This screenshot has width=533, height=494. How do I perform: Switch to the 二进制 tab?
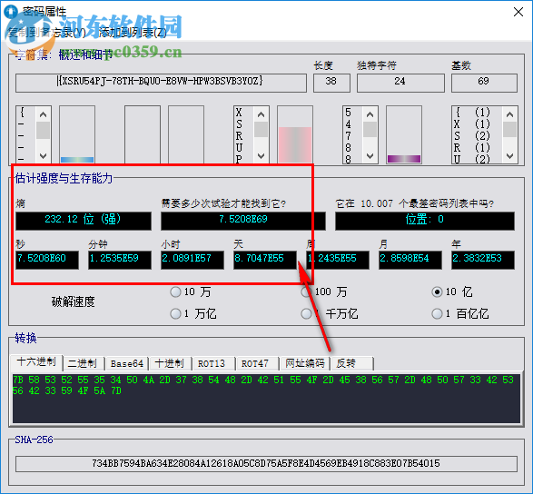pos(84,363)
